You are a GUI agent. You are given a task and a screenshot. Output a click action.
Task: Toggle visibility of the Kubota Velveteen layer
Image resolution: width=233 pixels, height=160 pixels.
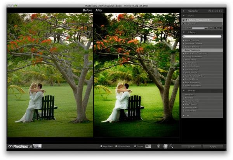[x=184, y=19]
